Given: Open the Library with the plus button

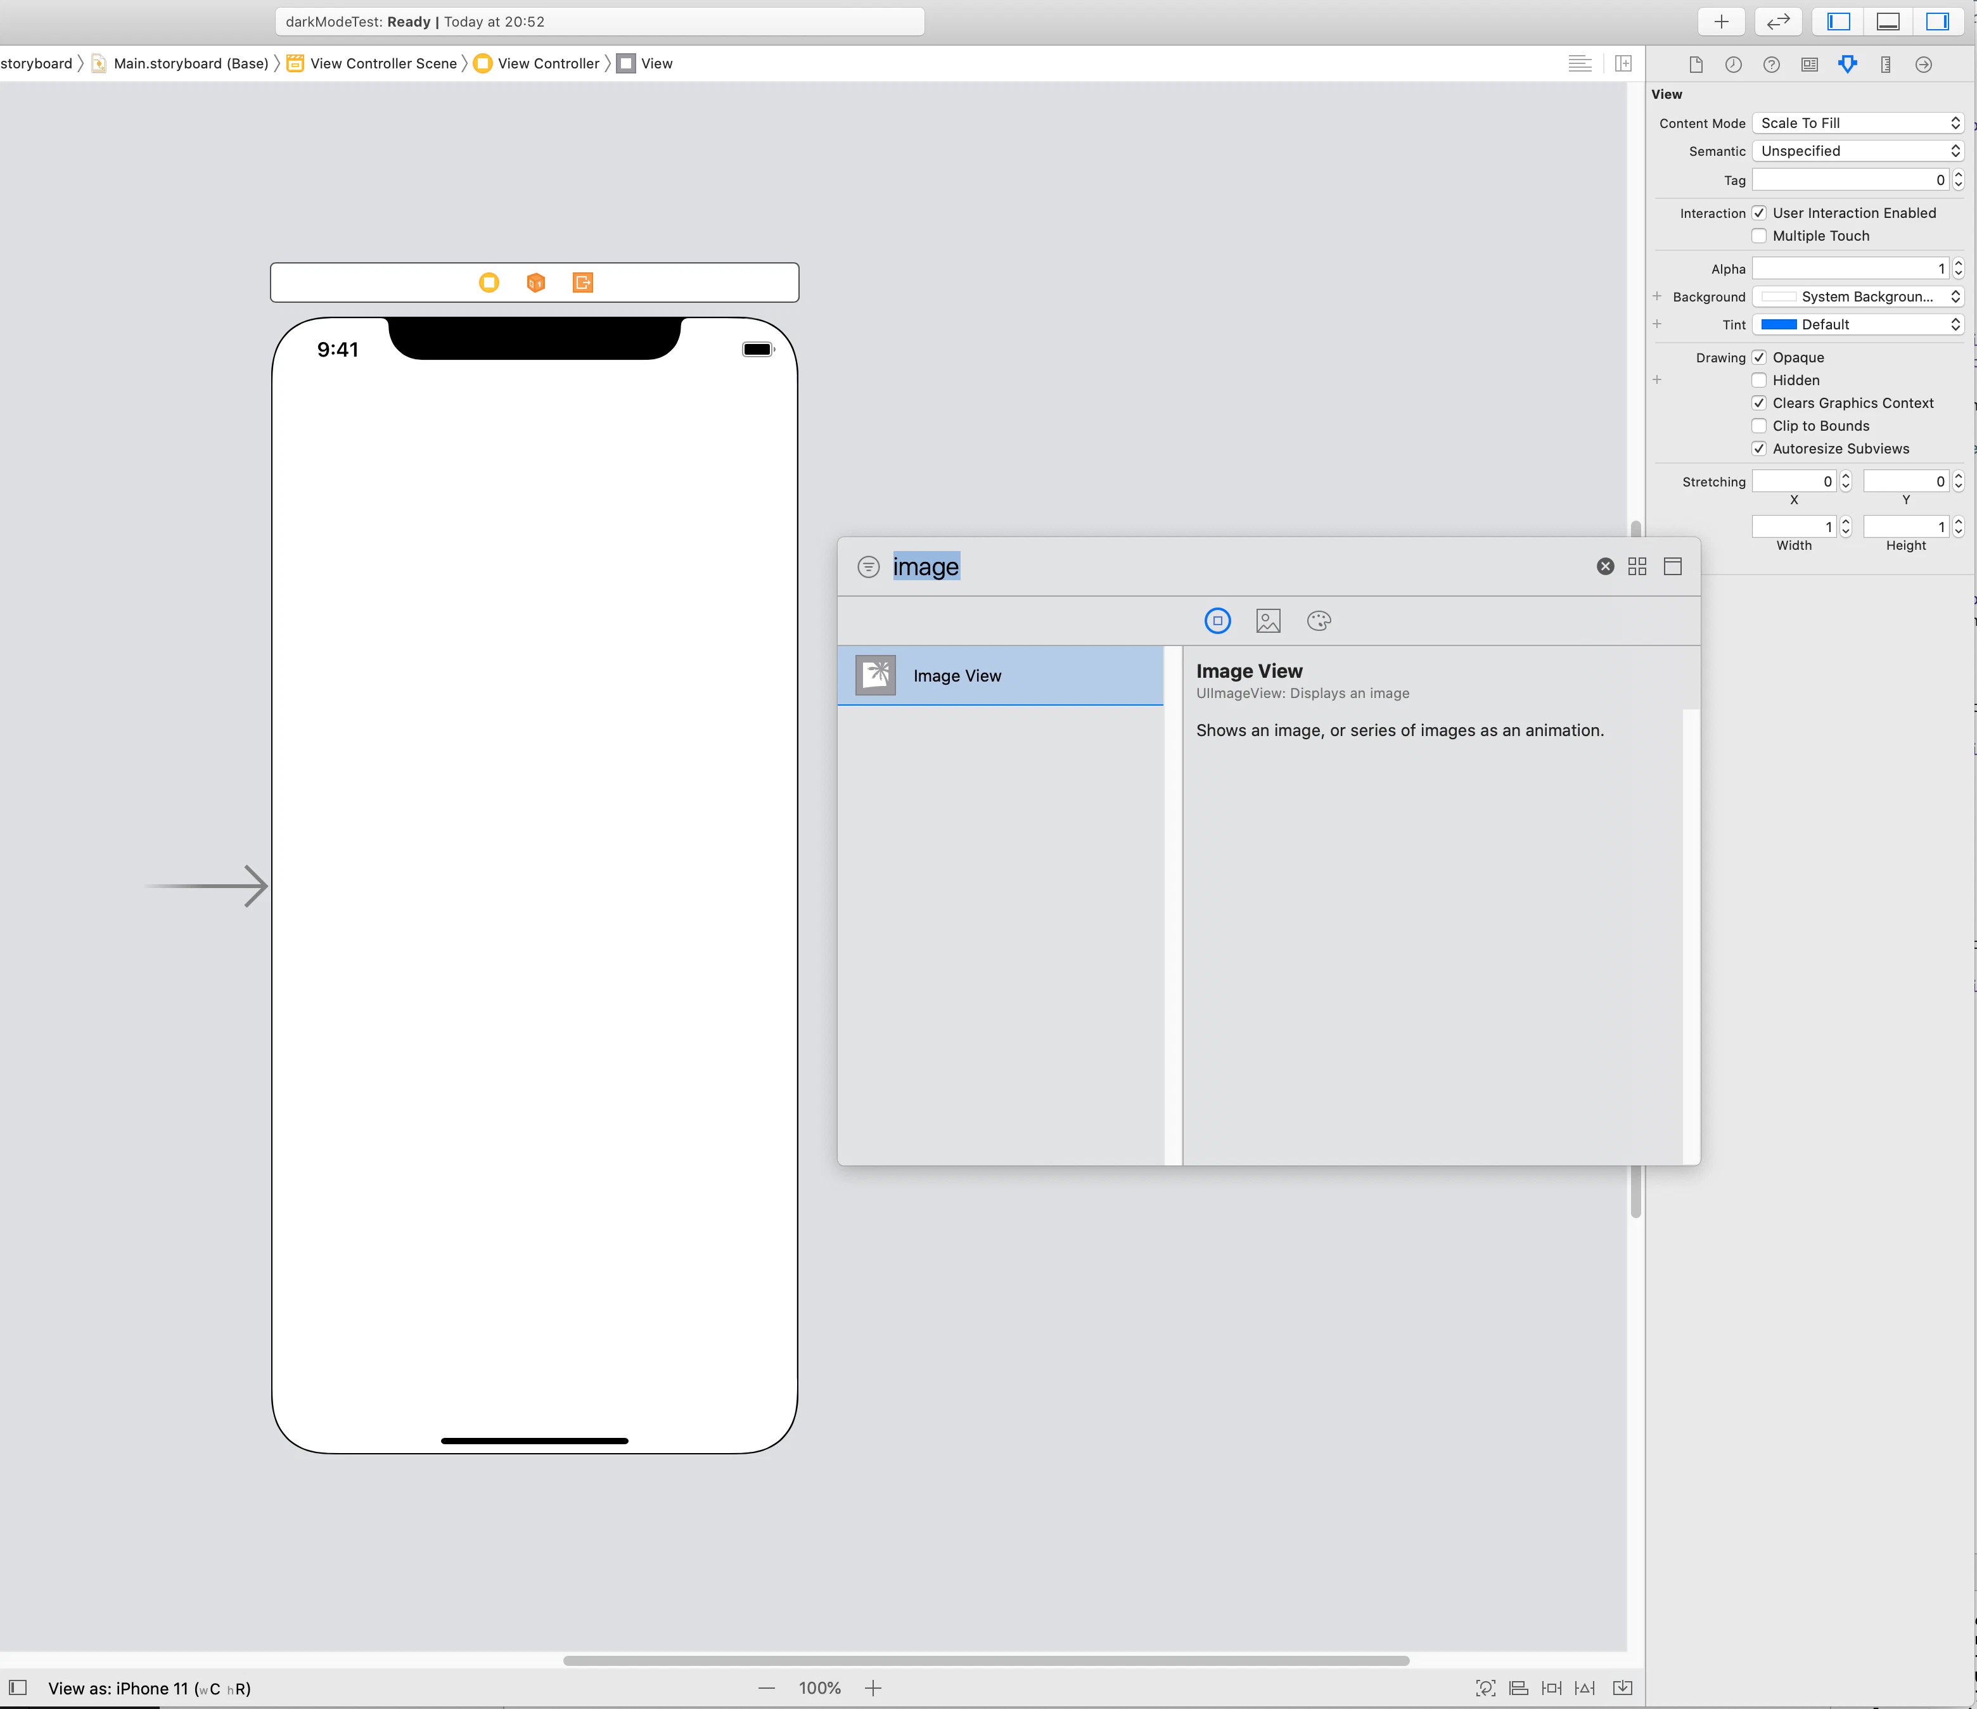Looking at the screenshot, I should (1721, 21).
